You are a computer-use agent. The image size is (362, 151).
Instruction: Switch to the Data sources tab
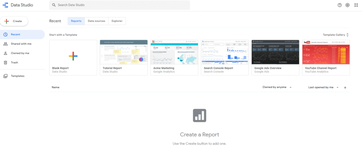tap(97, 21)
